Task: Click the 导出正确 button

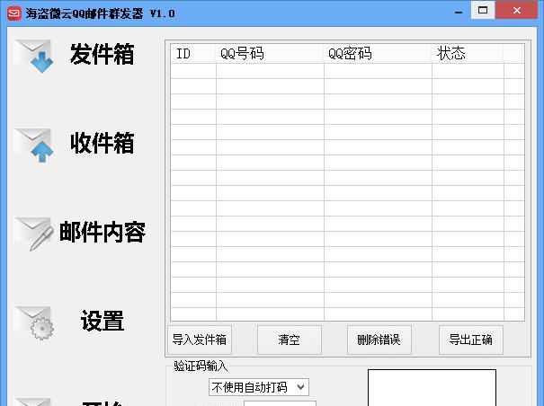Action: pyautogui.click(x=470, y=340)
